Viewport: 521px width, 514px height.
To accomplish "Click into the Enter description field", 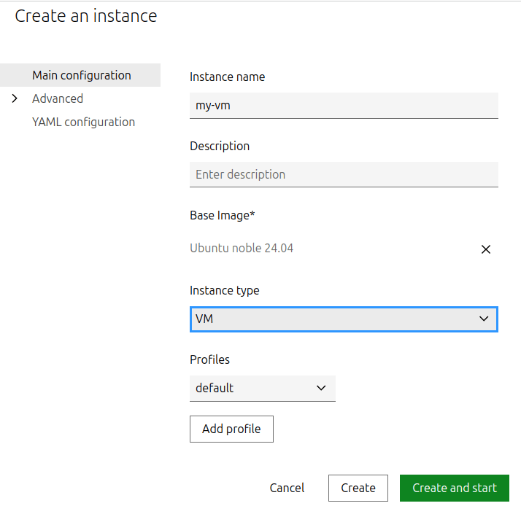I will [x=343, y=174].
